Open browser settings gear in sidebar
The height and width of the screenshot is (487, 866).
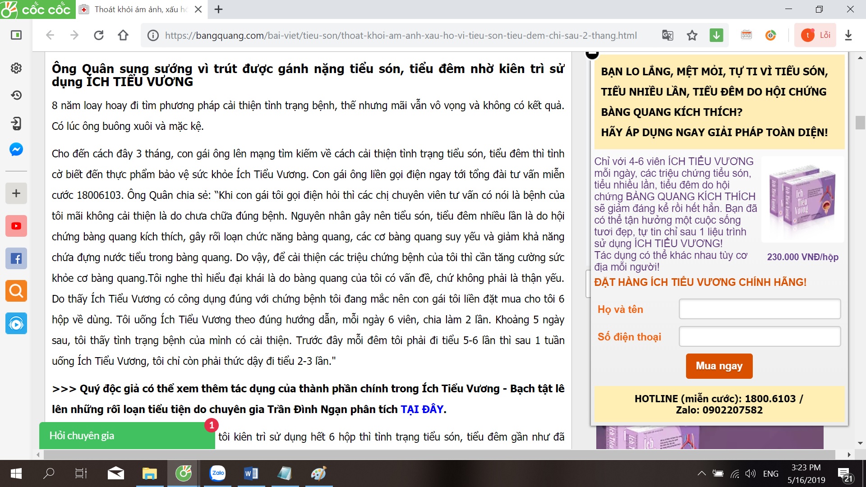click(16, 68)
